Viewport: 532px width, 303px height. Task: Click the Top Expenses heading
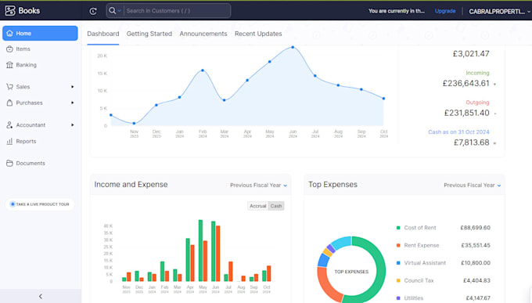click(x=332, y=185)
